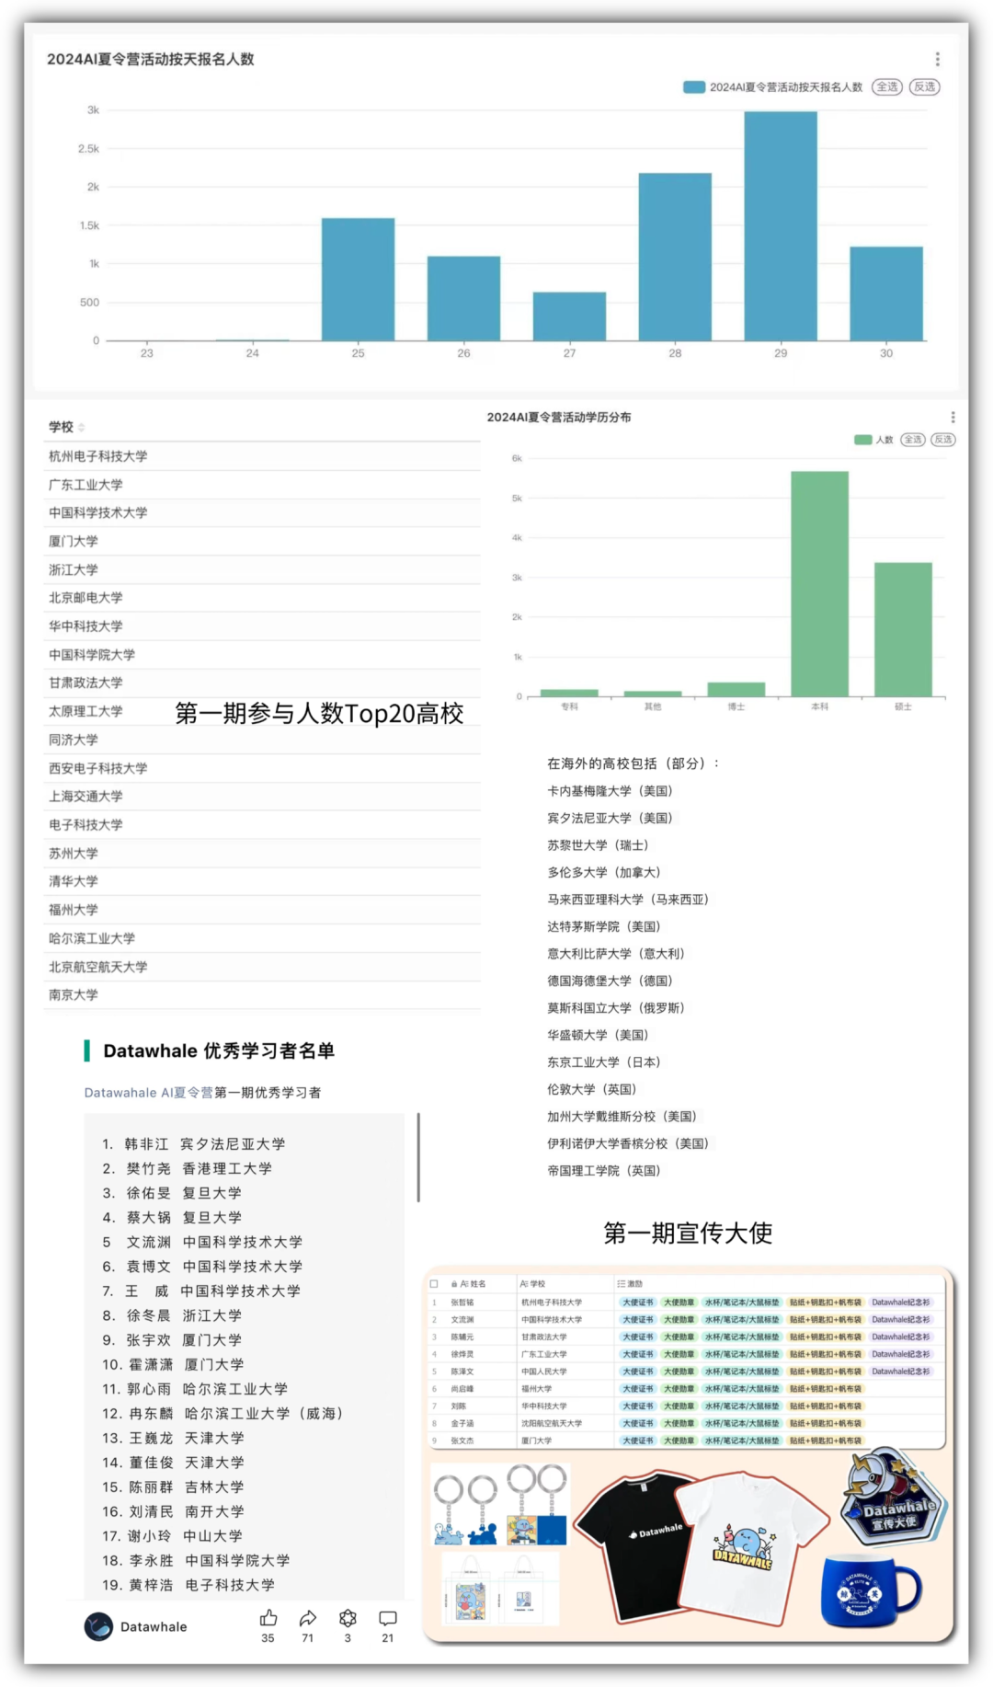Select the 南京大学 row
This screenshot has width=993, height=1687.
click(262, 994)
